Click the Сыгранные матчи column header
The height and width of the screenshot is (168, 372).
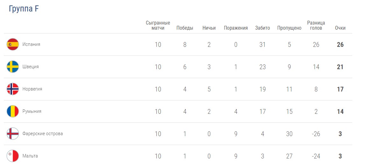point(158,26)
